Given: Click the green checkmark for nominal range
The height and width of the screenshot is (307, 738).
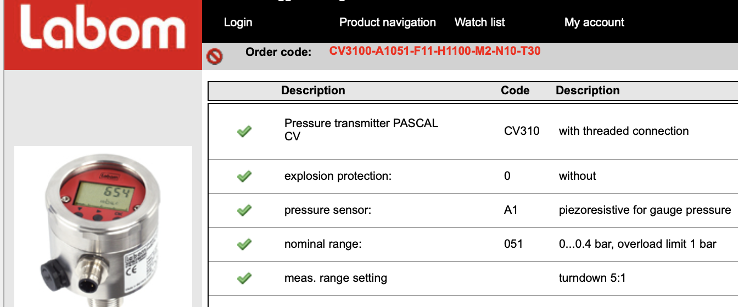Looking at the screenshot, I should (244, 244).
